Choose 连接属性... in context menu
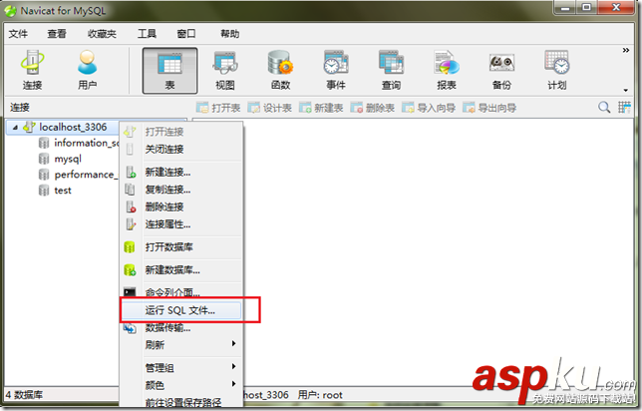 tap(181, 224)
